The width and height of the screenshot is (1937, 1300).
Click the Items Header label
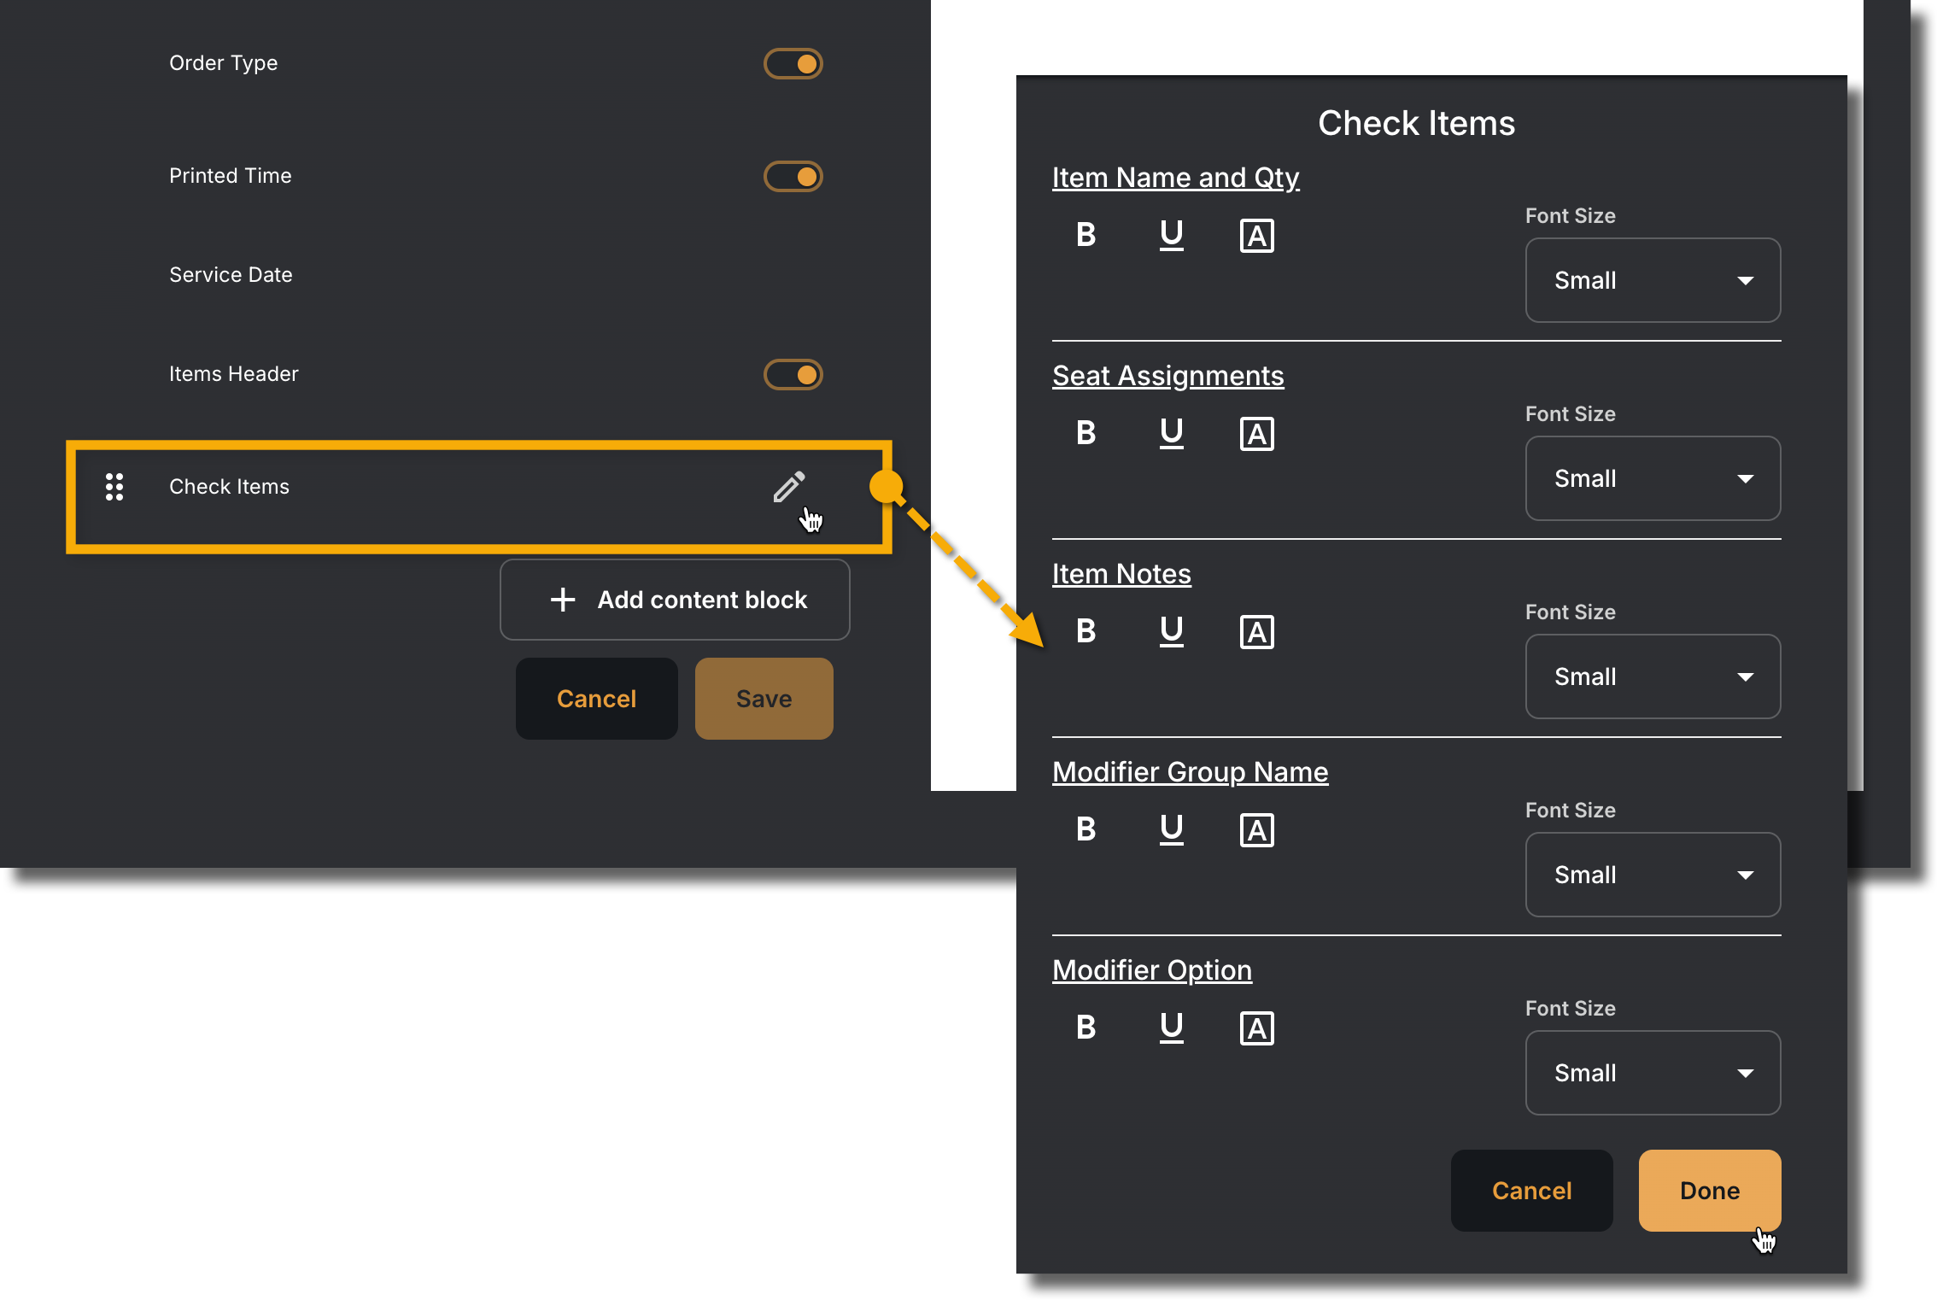233,374
